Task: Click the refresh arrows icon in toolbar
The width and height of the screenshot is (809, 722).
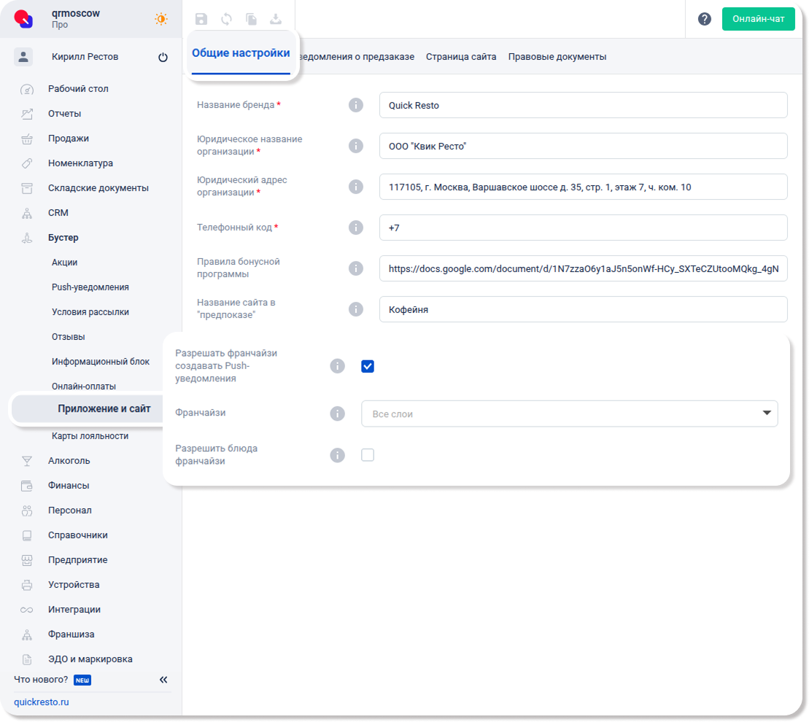Action: (x=226, y=20)
